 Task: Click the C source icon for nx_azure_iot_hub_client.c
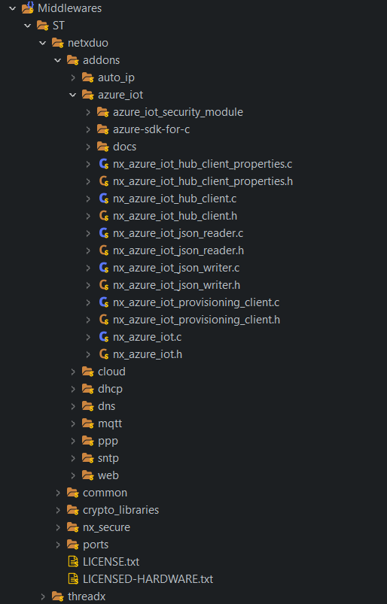click(x=104, y=199)
